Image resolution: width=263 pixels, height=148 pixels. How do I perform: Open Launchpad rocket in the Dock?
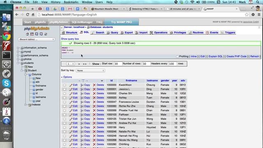[7, 74]
